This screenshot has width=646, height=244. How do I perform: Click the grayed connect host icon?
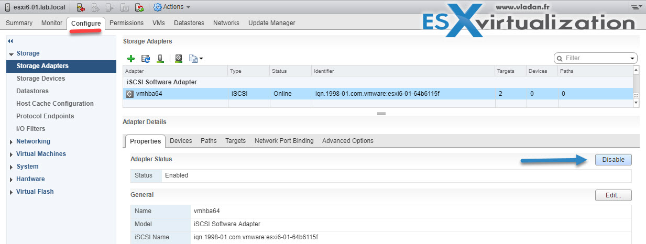tap(110, 7)
